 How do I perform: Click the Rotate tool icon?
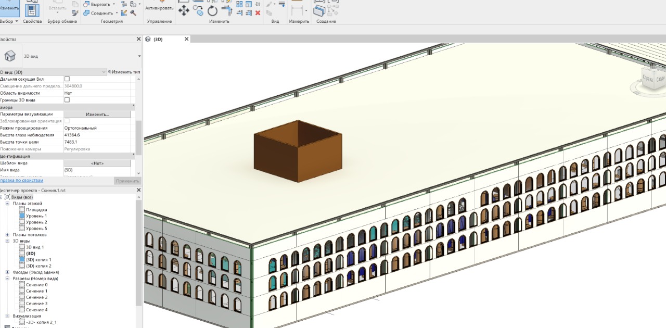pyautogui.click(x=212, y=11)
